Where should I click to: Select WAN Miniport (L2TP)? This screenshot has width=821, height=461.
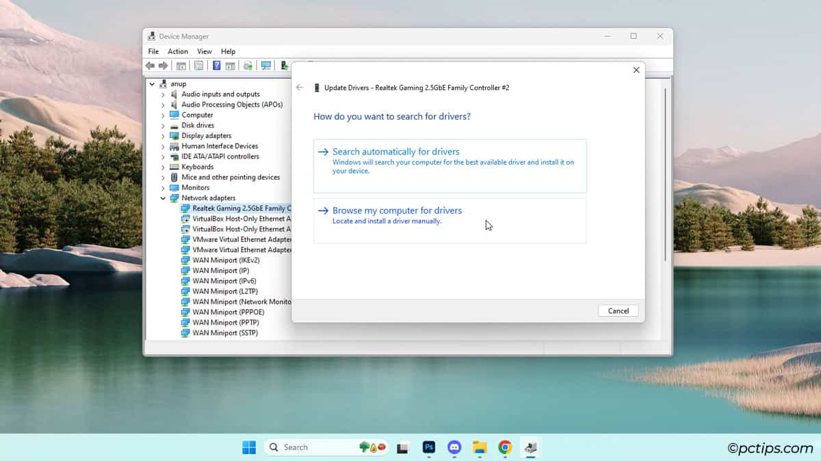(x=224, y=291)
